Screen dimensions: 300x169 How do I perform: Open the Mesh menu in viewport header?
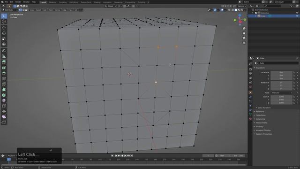coord(51,10)
